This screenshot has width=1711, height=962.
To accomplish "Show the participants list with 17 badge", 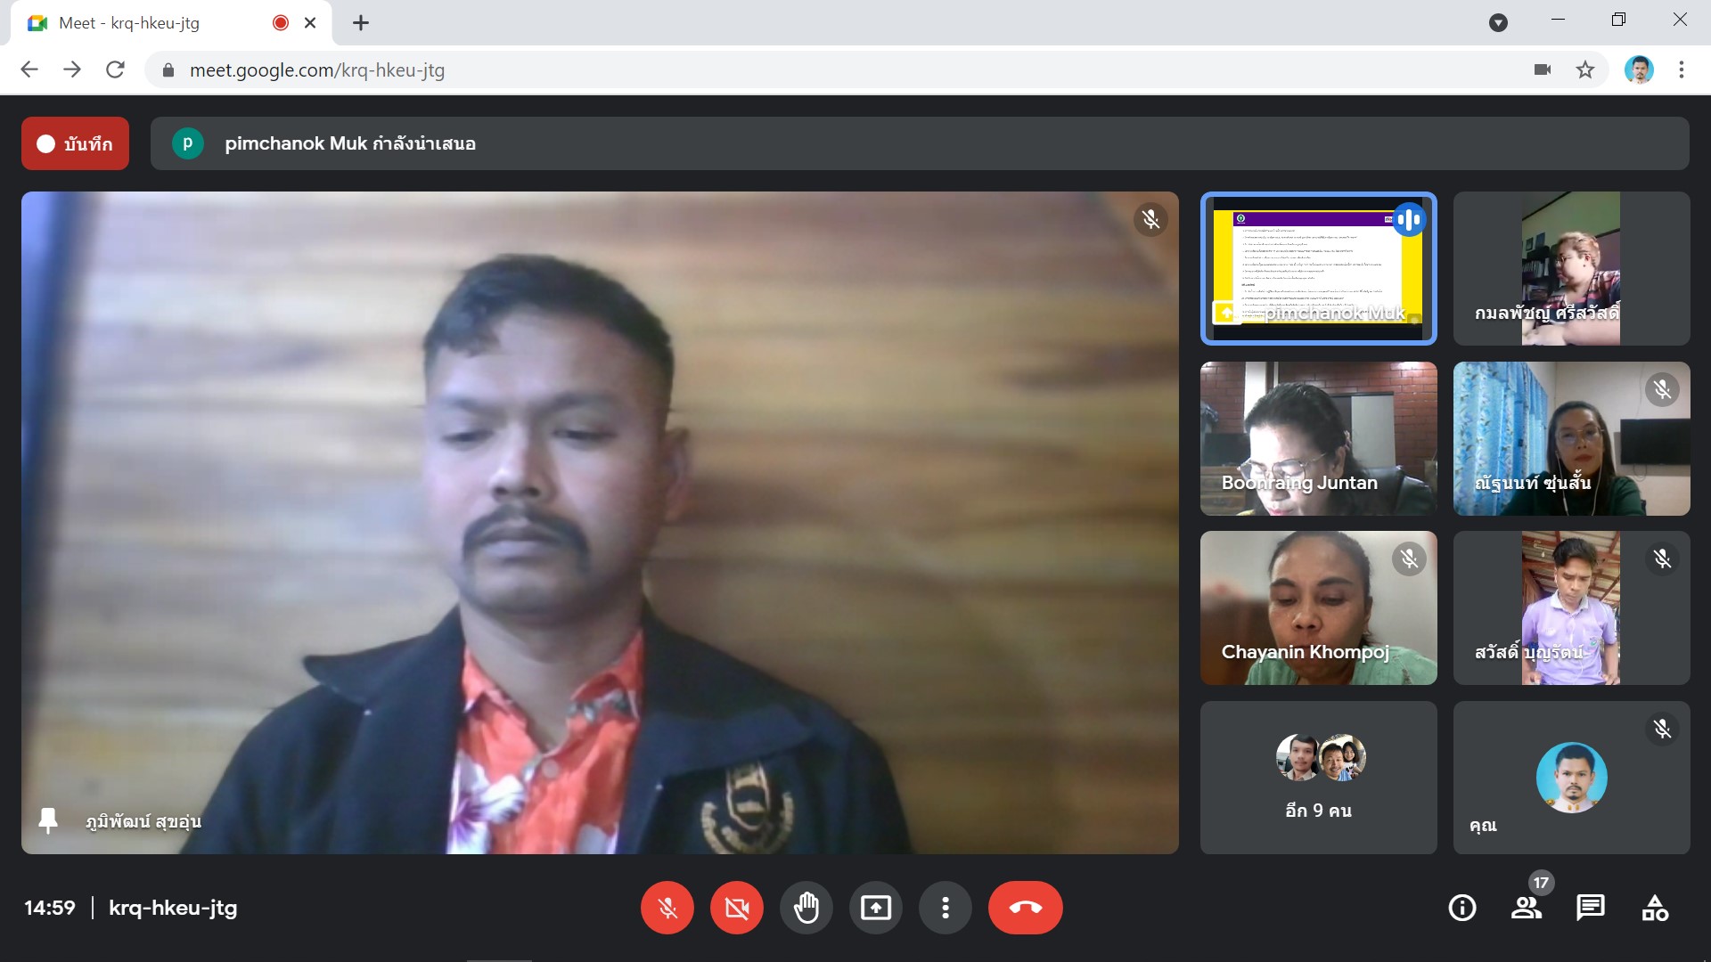I will tap(1526, 908).
